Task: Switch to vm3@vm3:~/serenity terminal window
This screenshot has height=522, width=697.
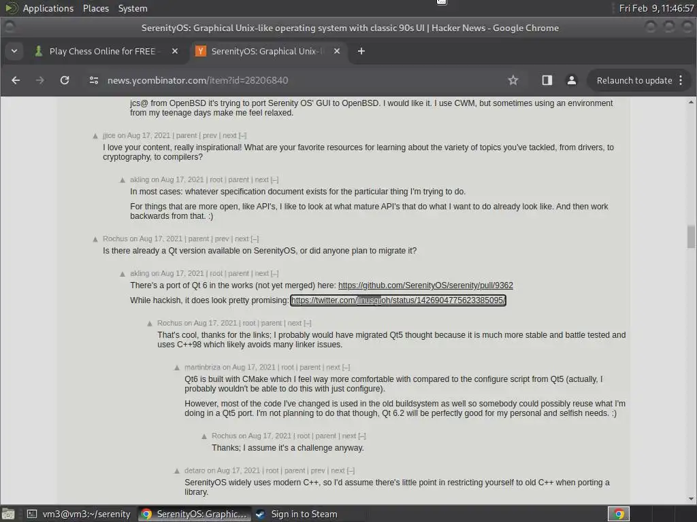Action: (x=79, y=514)
